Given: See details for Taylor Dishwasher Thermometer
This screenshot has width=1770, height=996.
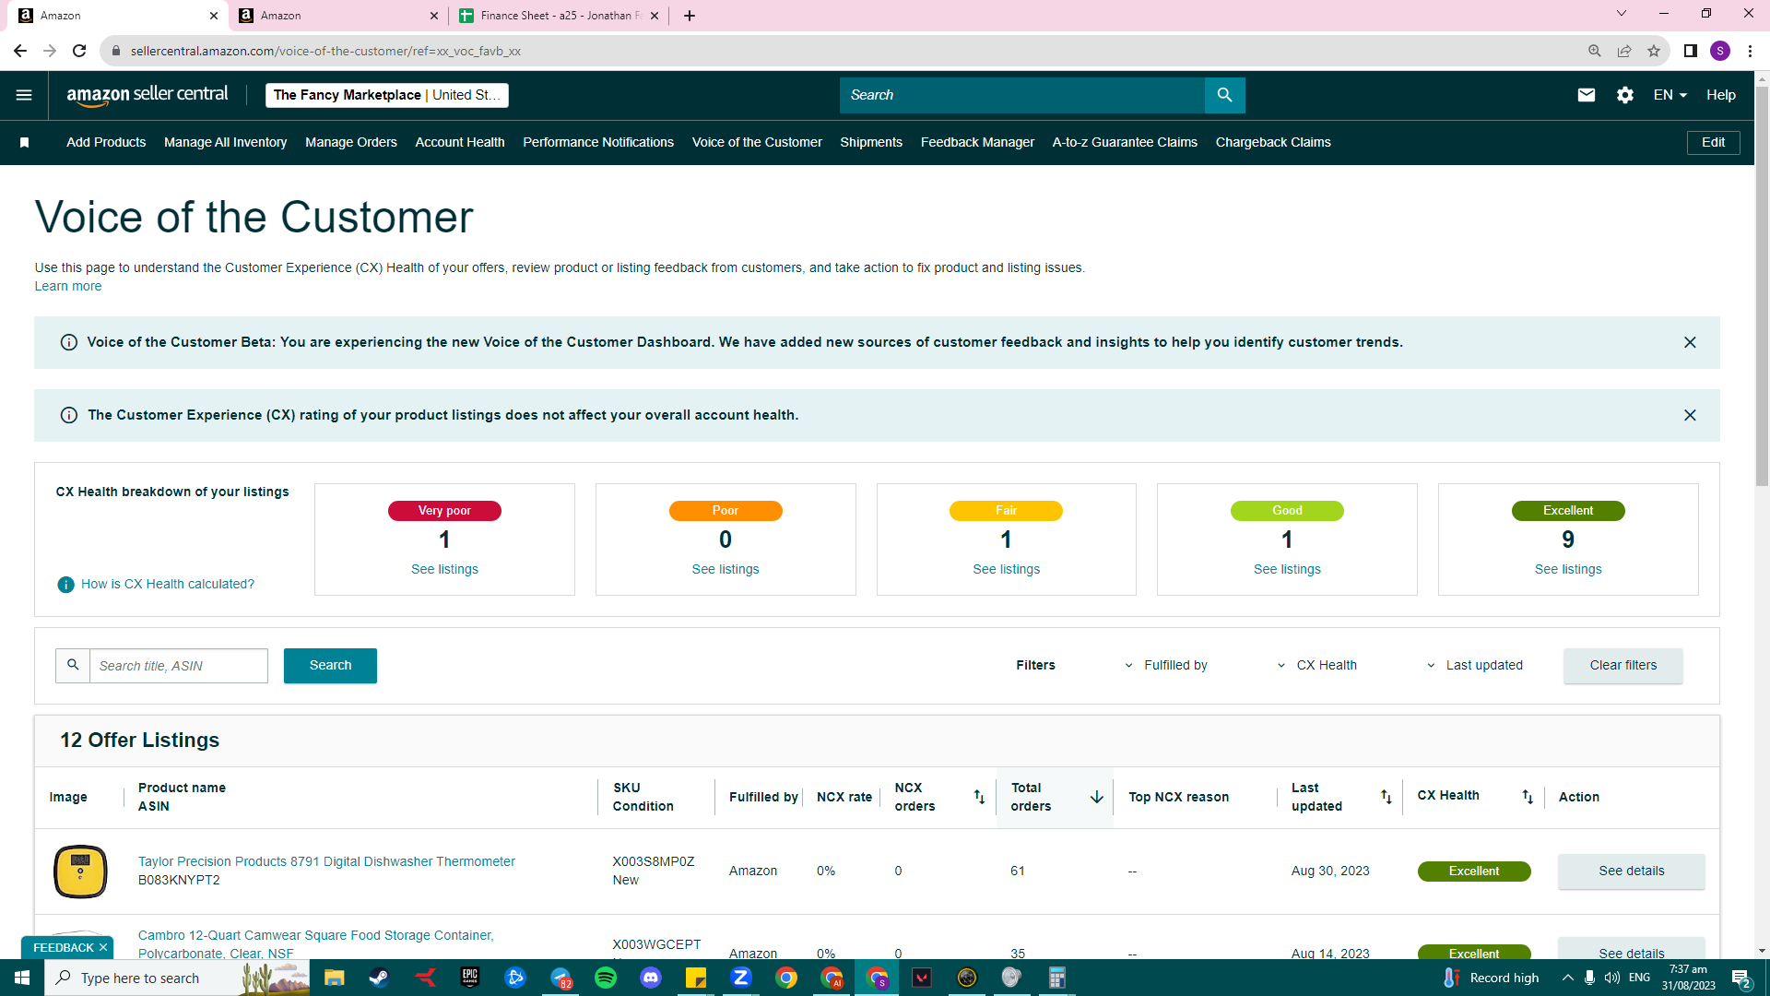Looking at the screenshot, I should click(x=1631, y=871).
